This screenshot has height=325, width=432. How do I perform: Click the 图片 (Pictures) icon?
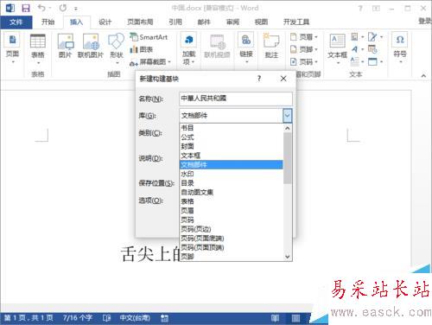click(66, 46)
